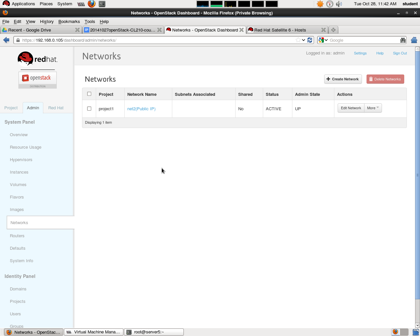Image resolution: width=420 pixels, height=336 pixels.
Task: Click the Firefox icon in bottom tray
Action: pos(395,332)
